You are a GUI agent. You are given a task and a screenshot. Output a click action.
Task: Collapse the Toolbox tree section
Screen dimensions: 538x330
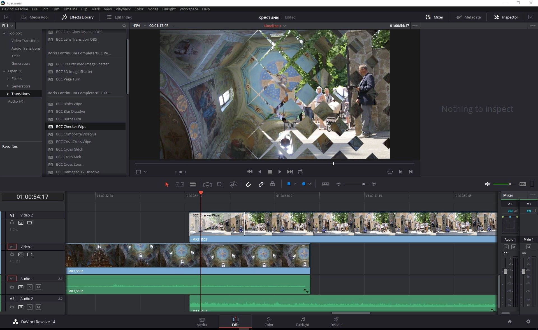click(x=4, y=33)
